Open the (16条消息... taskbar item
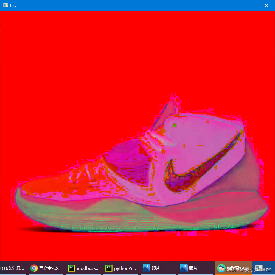Screen dimensions: 275x275 pos(13,268)
